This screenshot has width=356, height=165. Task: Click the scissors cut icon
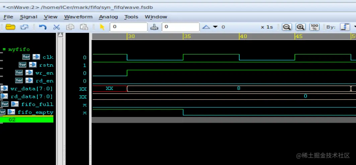point(56,27)
